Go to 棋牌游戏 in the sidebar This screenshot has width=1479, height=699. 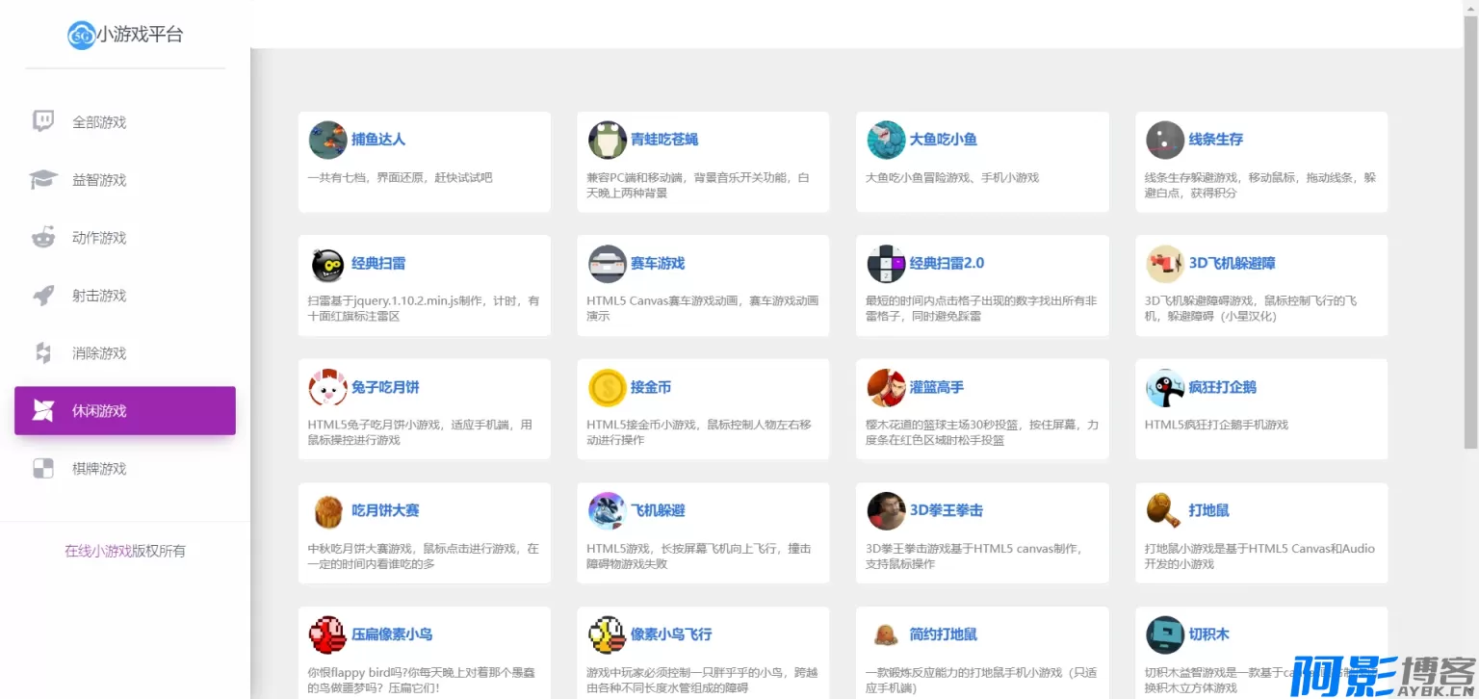coord(99,469)
